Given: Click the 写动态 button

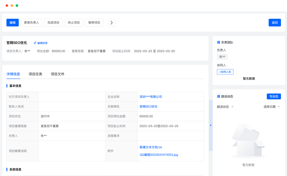Looking at the screenshot, I should coord(274,97).
